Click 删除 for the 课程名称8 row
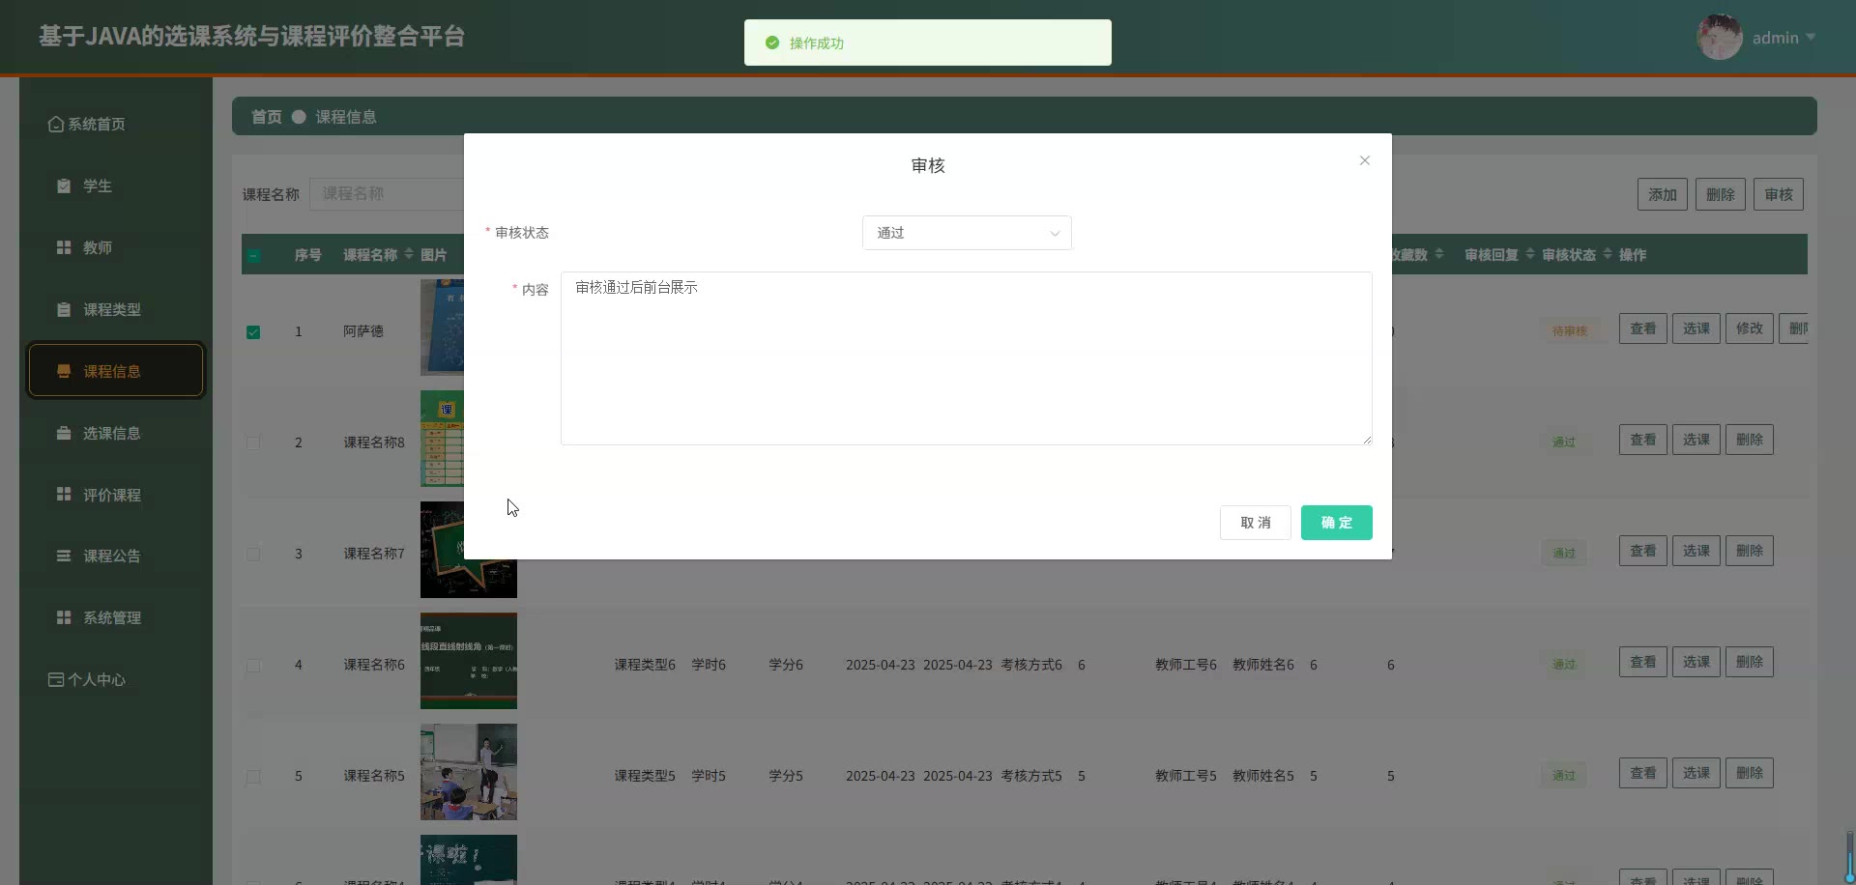 1750,440
